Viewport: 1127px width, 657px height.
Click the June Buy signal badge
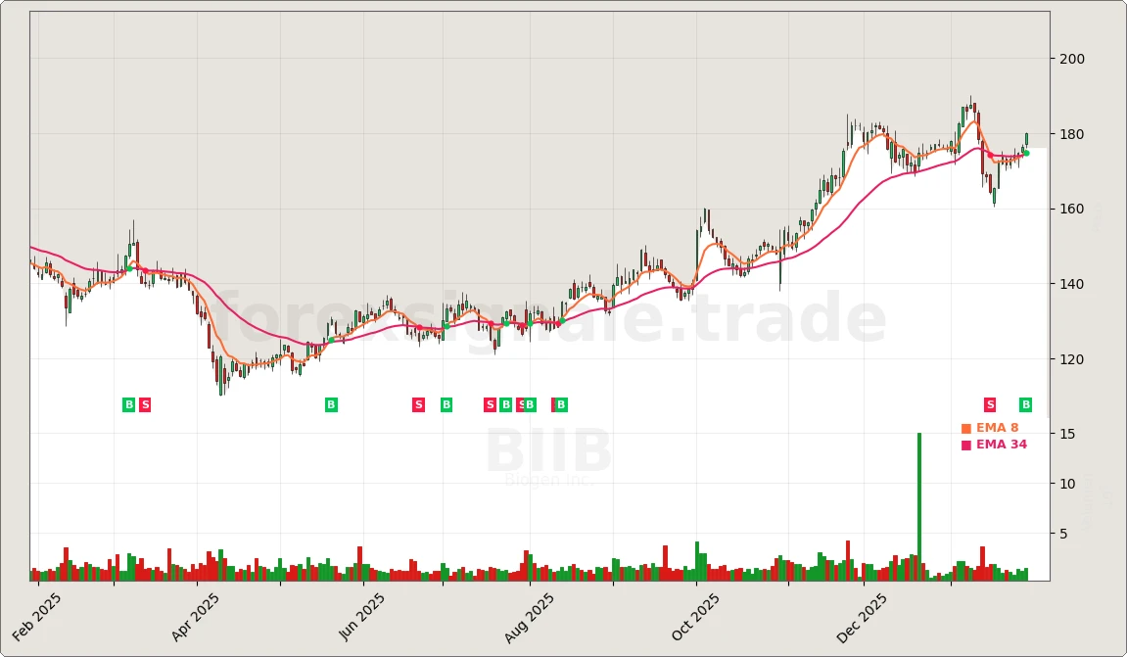click(446, 404)
